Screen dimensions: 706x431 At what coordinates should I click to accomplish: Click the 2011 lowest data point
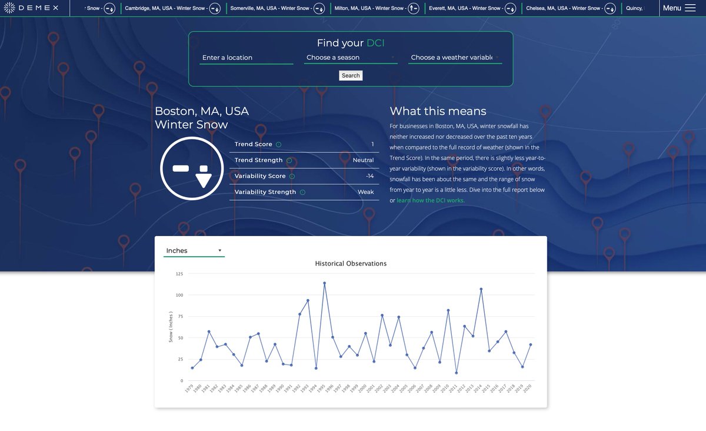point(457,373)
